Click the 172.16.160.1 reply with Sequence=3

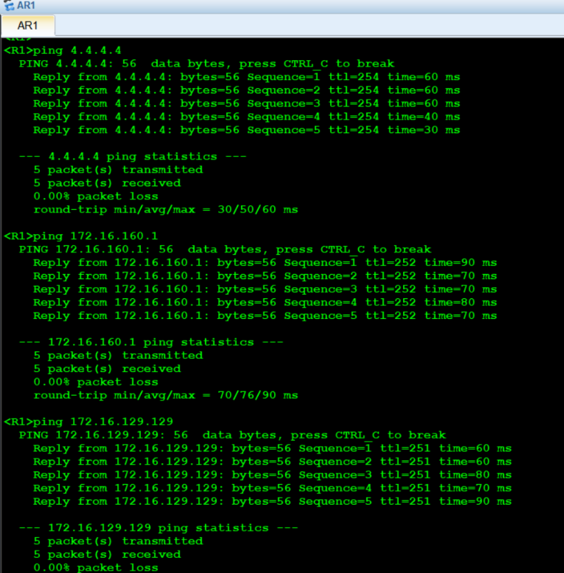click(x=265, y=289)
